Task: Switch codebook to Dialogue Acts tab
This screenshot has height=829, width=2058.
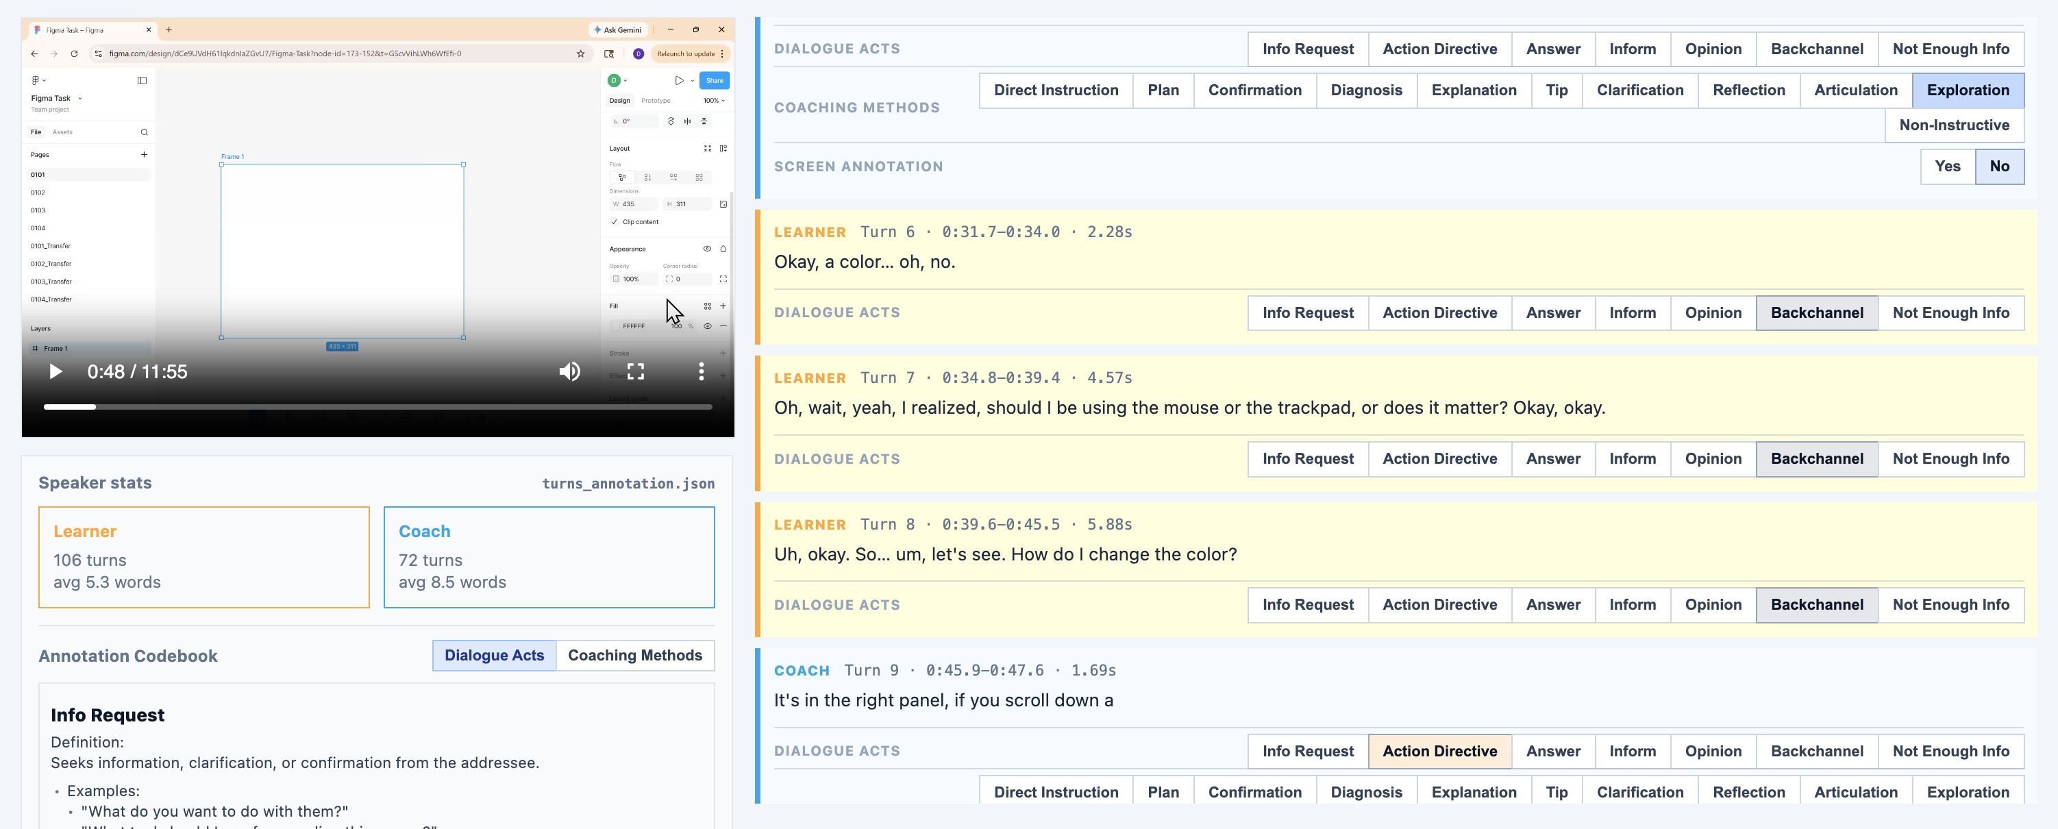Action: [494, 656]
